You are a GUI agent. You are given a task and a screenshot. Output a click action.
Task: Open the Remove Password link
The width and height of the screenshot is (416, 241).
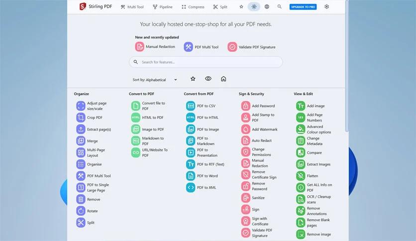tap(254, 186)
